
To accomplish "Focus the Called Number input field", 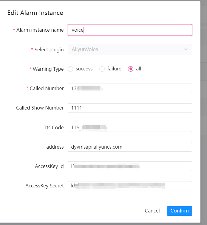I will (x=130, y=88).
